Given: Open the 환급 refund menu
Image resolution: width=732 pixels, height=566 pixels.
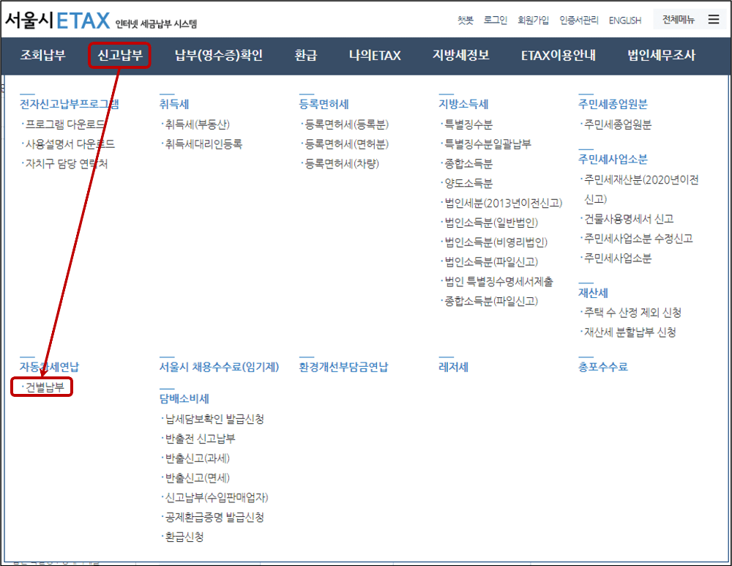Looking at the screenshot, I should (x=305, y=54).
